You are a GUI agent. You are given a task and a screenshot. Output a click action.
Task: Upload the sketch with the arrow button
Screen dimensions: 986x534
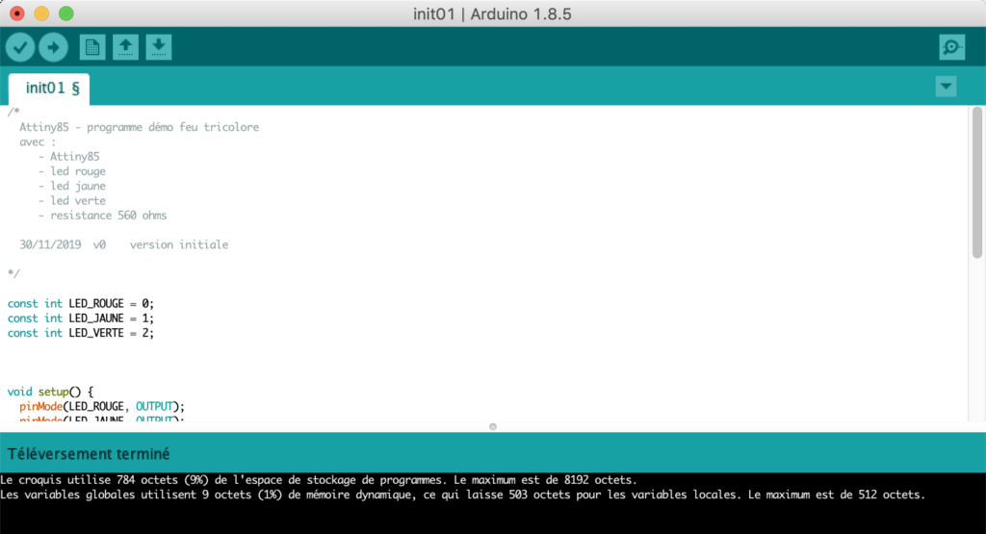(x=53, y=46)
